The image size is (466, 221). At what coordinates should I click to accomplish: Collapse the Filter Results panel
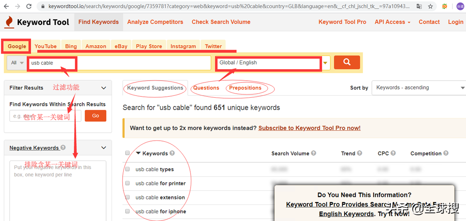(x=104, y=88)
